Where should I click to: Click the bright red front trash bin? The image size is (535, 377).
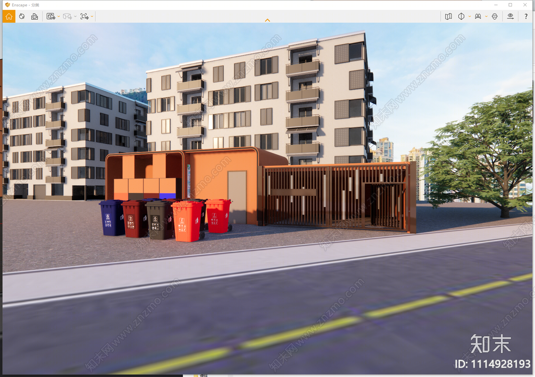pyautogui.click(x=188, y=221)
